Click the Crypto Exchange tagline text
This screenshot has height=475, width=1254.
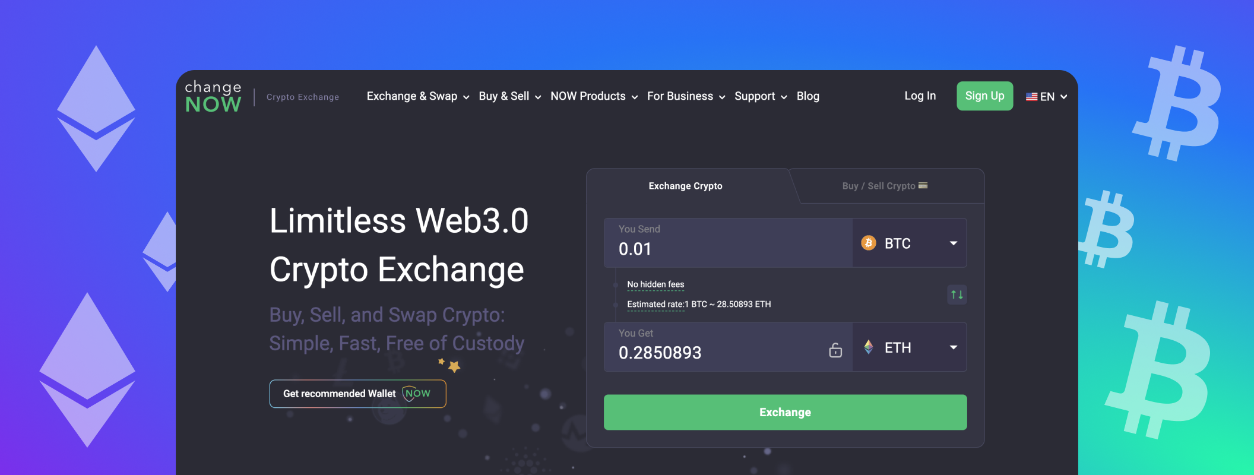click(303, 97)
